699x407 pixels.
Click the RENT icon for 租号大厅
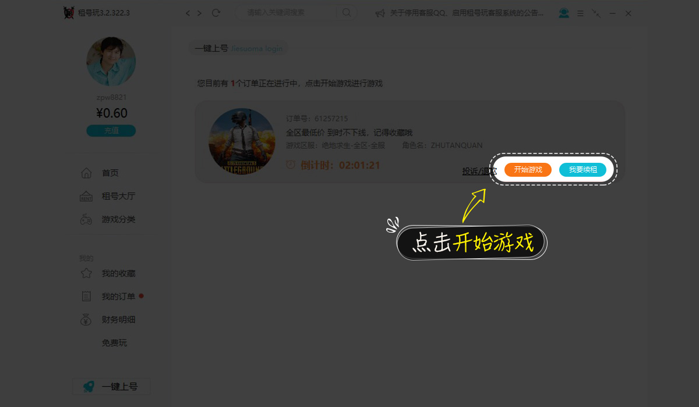86,197
